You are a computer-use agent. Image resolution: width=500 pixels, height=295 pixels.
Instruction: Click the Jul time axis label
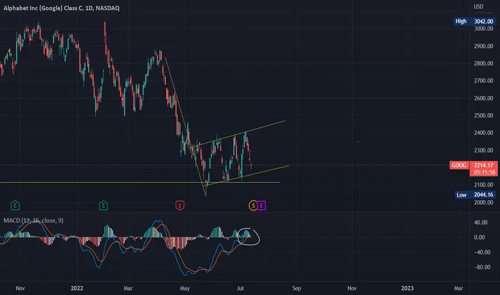tap(240, 288)
